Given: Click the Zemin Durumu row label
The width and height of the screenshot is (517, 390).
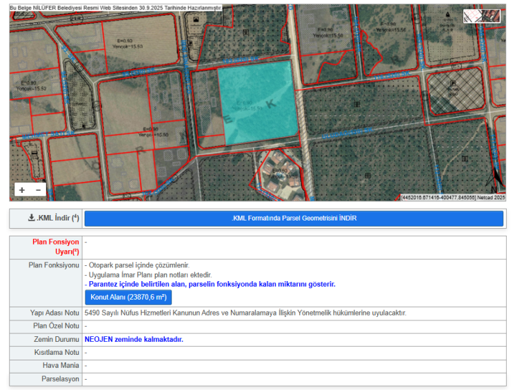Looking at the screenshot, I should [x=56, y=339].
